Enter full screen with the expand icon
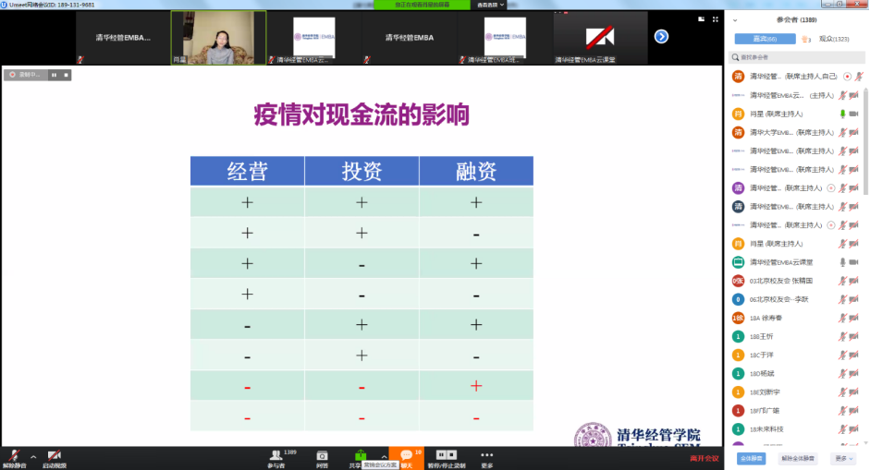The image size is (870, 470). click(716, 18)
